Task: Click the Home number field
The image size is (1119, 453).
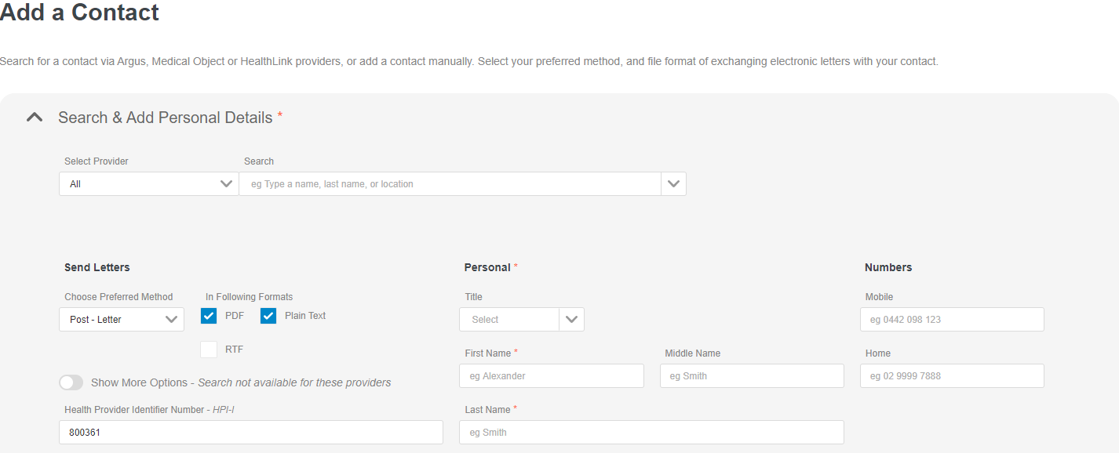Action: [x=952, y=375]
